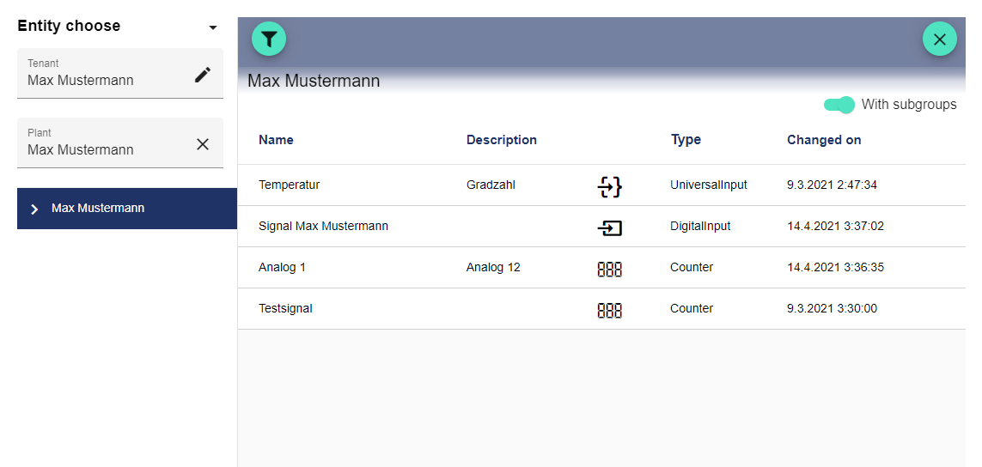
Task: Sort by the Name column header
Action: 276,140
